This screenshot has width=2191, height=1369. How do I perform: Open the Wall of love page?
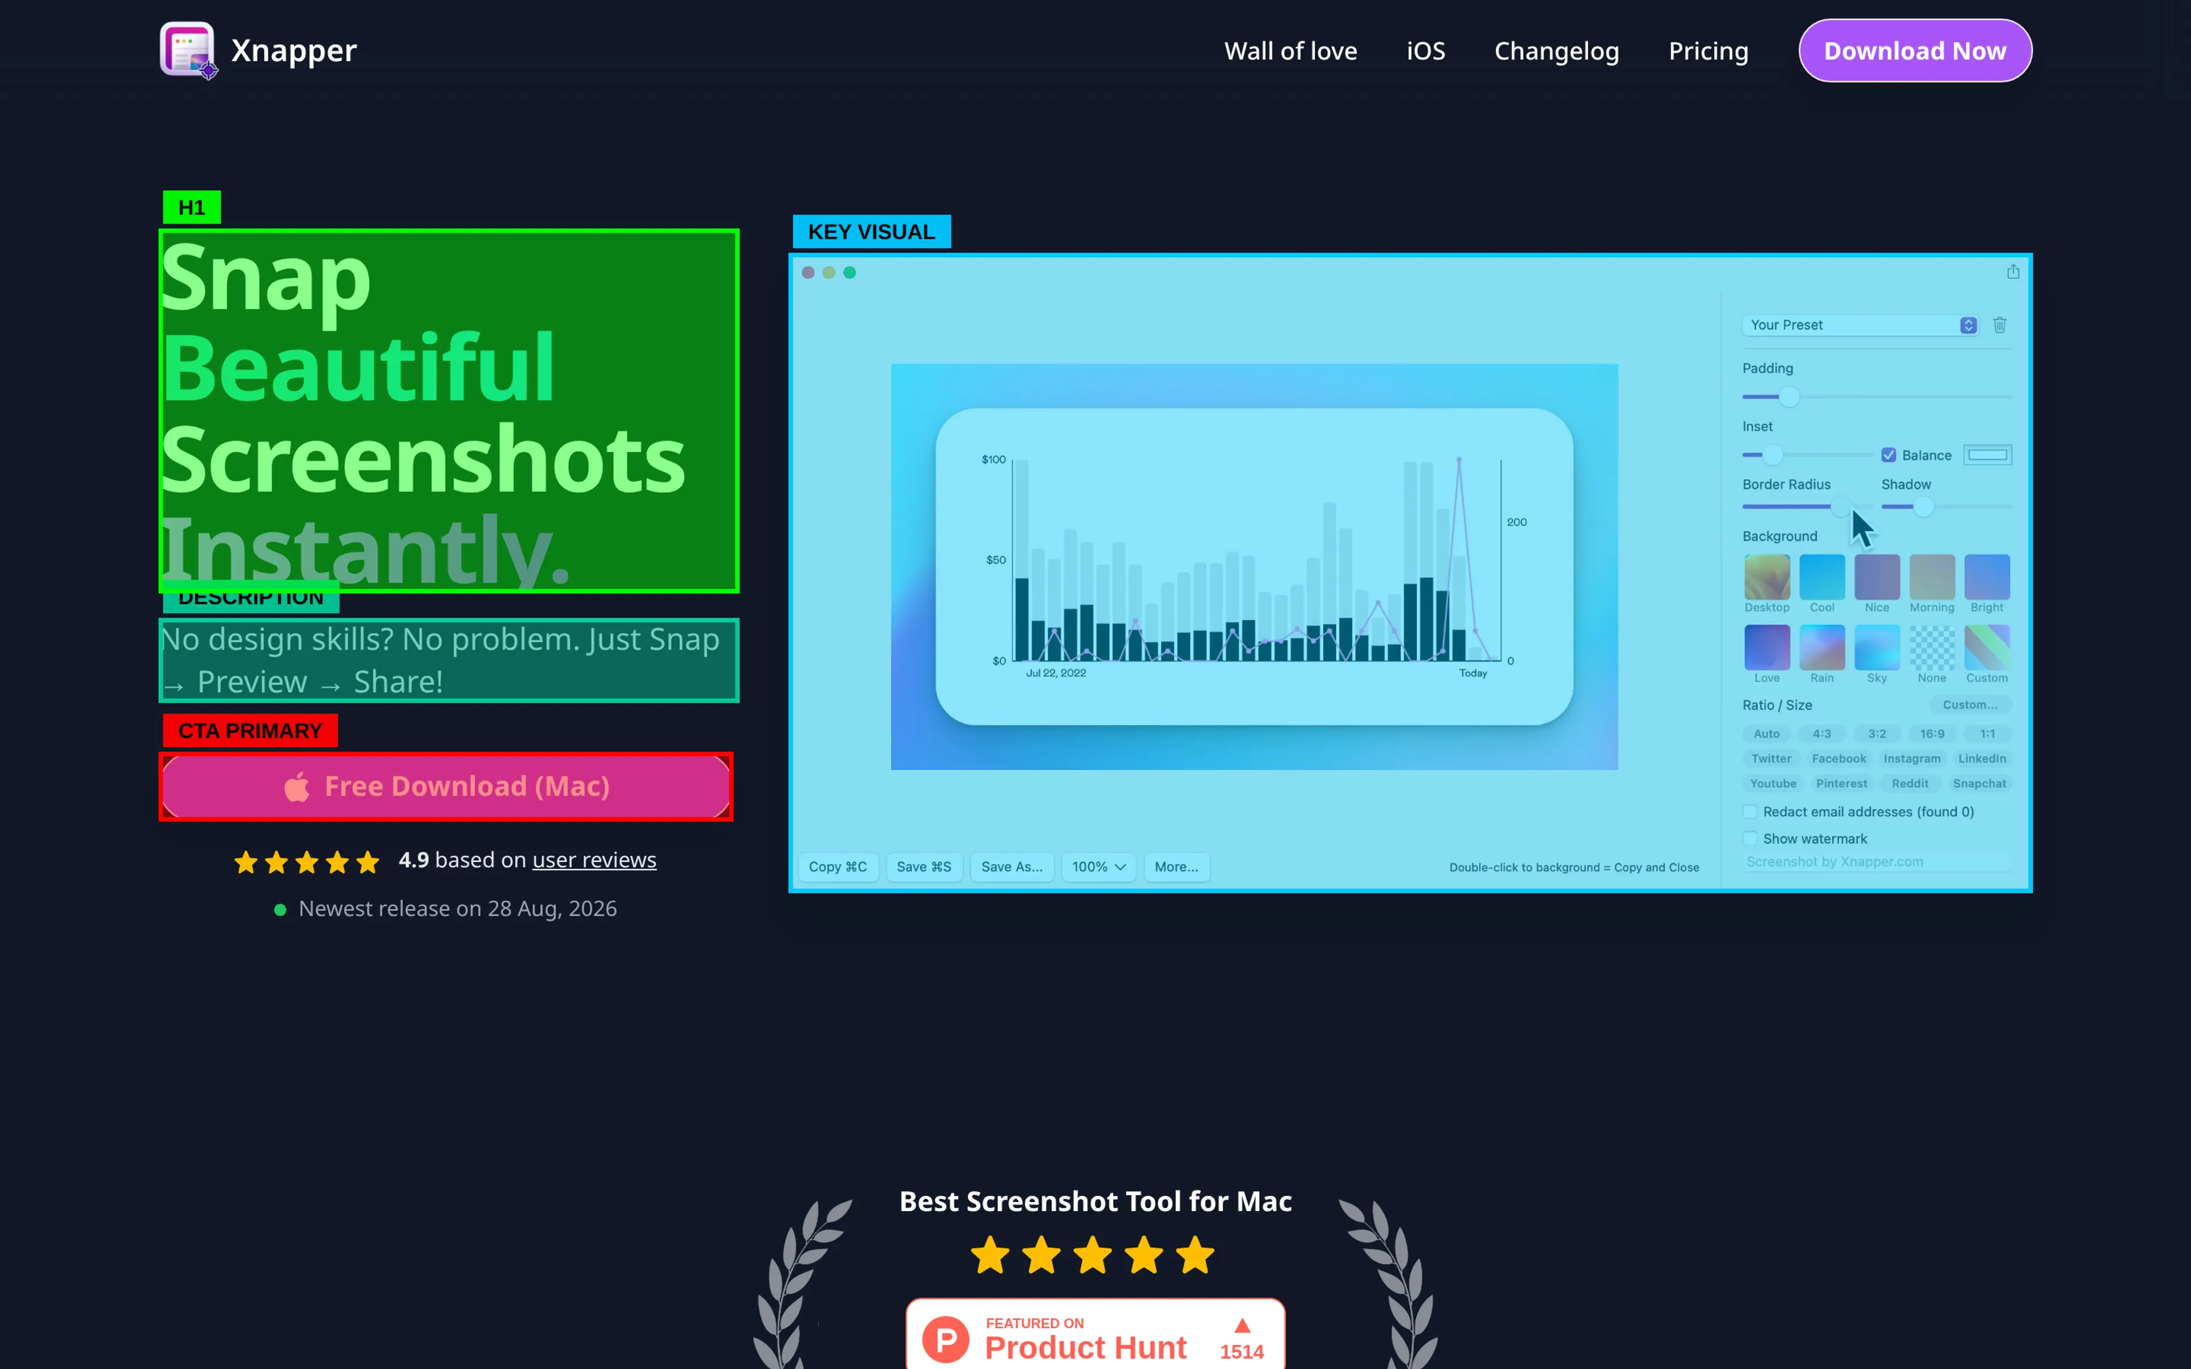coord(1290,51)
